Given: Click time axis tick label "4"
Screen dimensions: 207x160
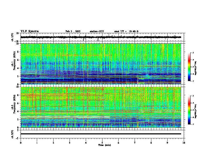Looking at the screenshot, I should point(86,143).
